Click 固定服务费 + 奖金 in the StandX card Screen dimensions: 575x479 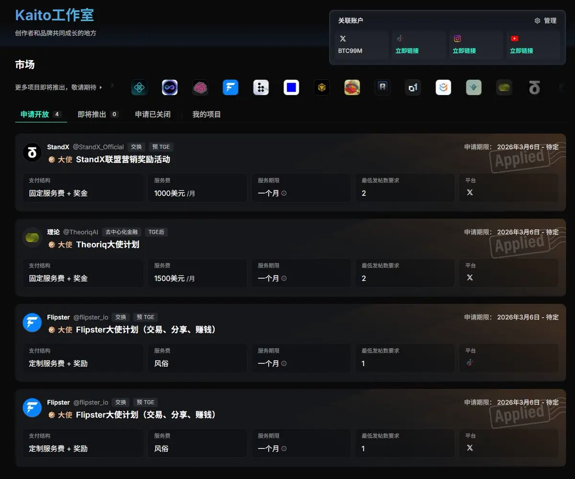point(58,193)
